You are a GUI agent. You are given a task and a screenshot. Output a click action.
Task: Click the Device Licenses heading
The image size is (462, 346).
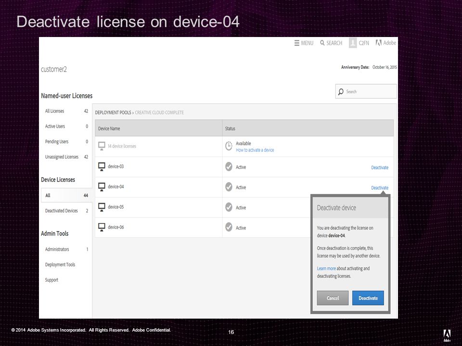click(58, 180)
